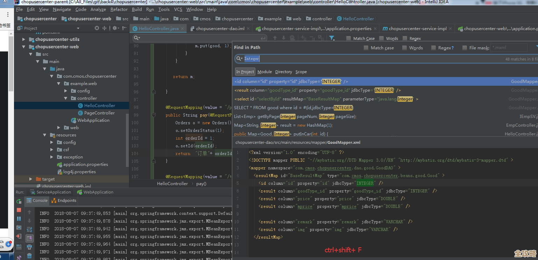The image size is (538, 260).
Task: Open the Refactor menu
Action: pyautogui.click(x=119, y=9)
